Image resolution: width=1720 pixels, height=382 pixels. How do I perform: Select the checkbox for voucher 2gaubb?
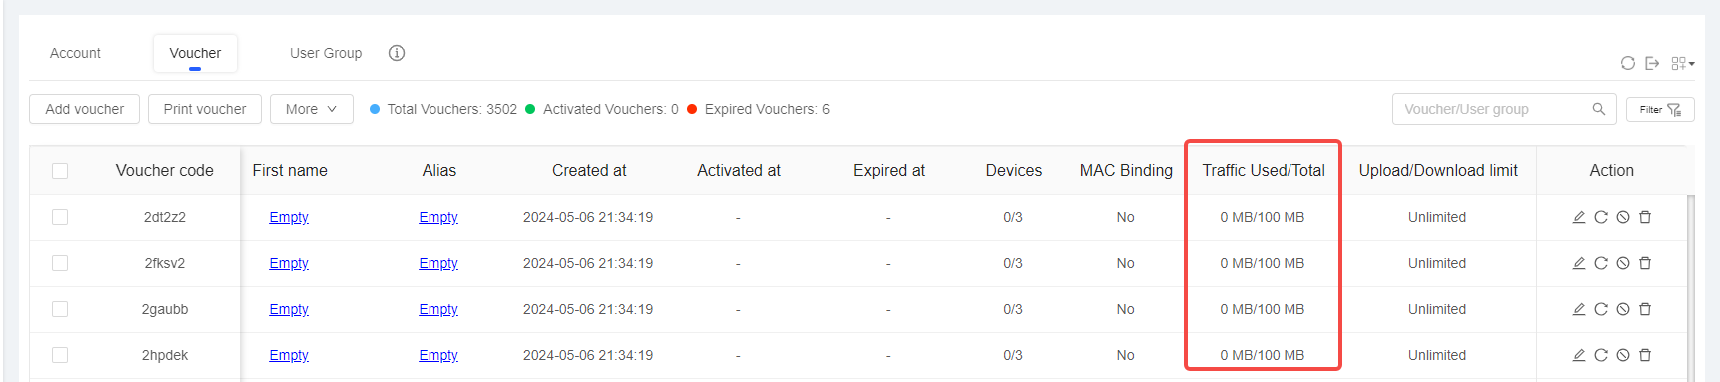click(60, 309)
